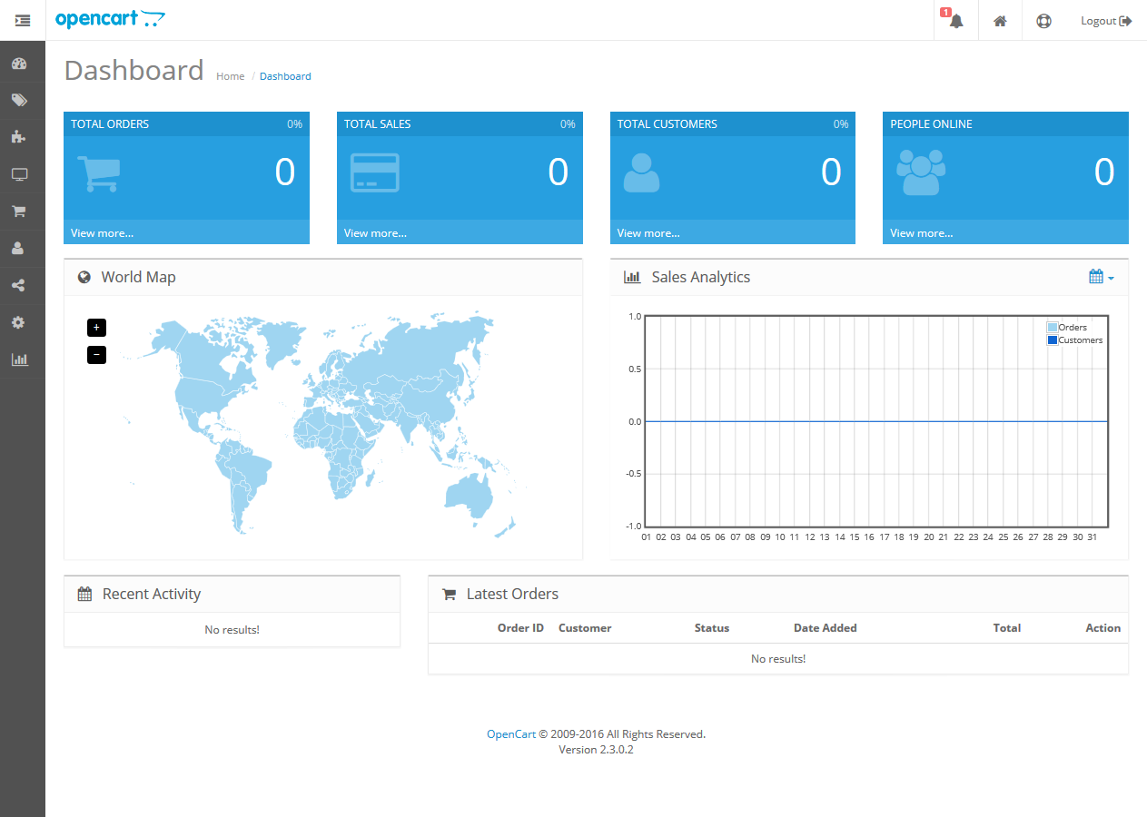Click the TOTAL ORDERS tile heading
Viewport: 1147px width, 817px height.
tap(110, 124)
